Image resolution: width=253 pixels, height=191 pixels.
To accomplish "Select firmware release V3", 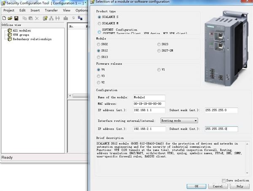I will 99,76.
